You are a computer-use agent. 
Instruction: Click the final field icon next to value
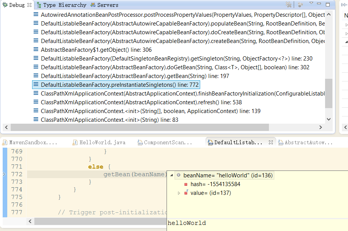[x=186, y=193]
